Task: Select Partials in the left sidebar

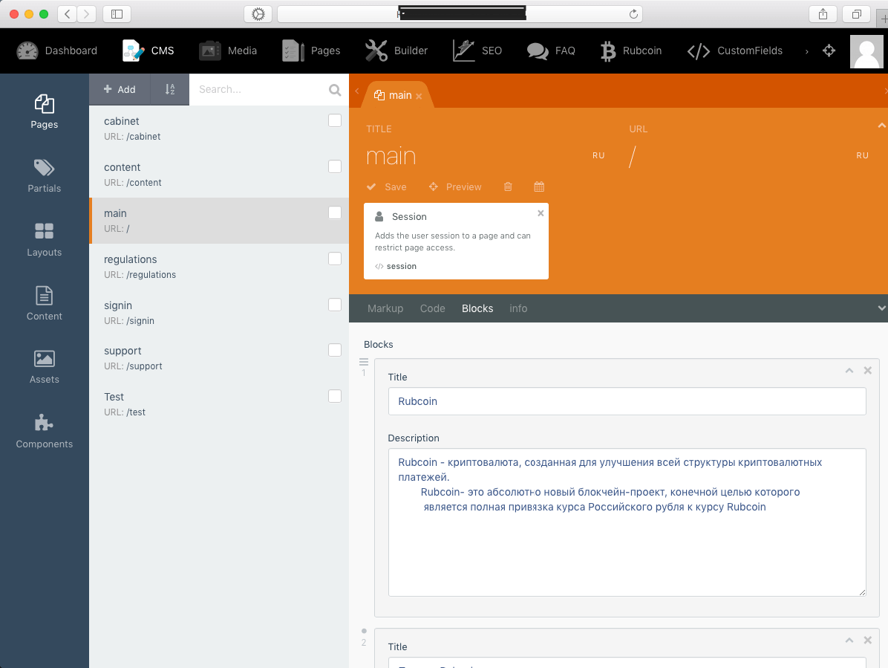Action: pyautogui.click(x=44, y=176)
